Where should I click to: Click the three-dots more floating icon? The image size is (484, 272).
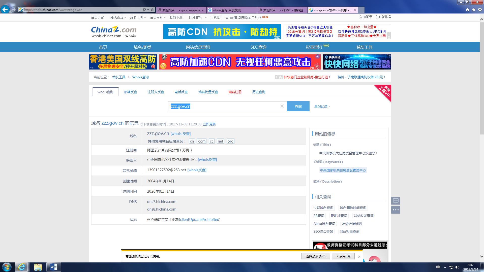tap(396, 210)
